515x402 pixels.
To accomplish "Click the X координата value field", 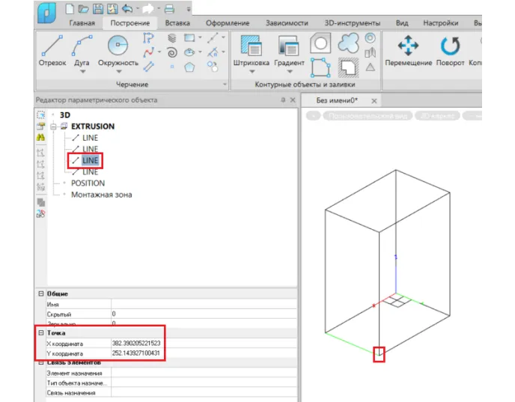I will pos(204,344).
